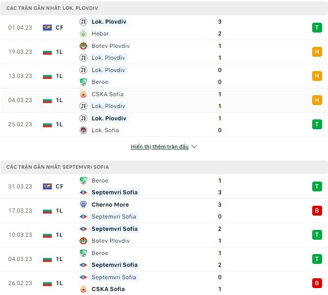Screen dimensions: 328x295
Task: Click the red B badge for 17.03.23 match
Action: [317, 211]
